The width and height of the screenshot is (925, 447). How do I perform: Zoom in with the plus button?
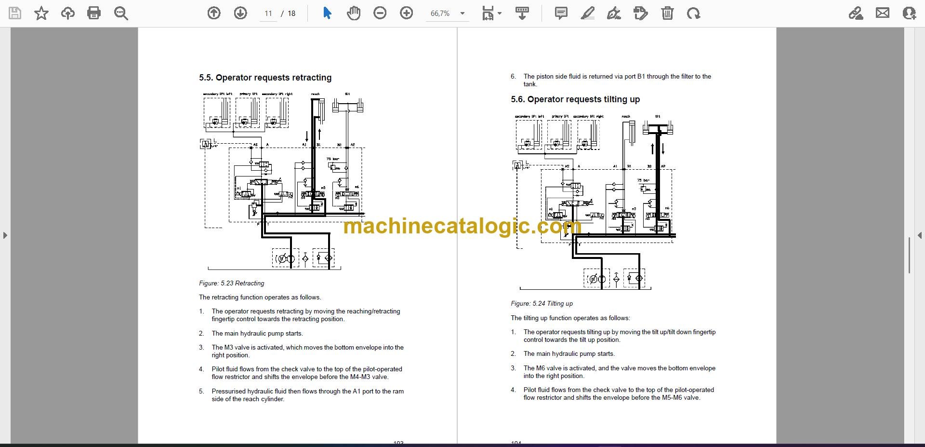click(407, 14)
